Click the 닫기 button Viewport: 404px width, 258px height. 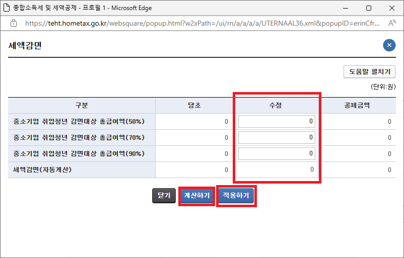coord(164,196)
